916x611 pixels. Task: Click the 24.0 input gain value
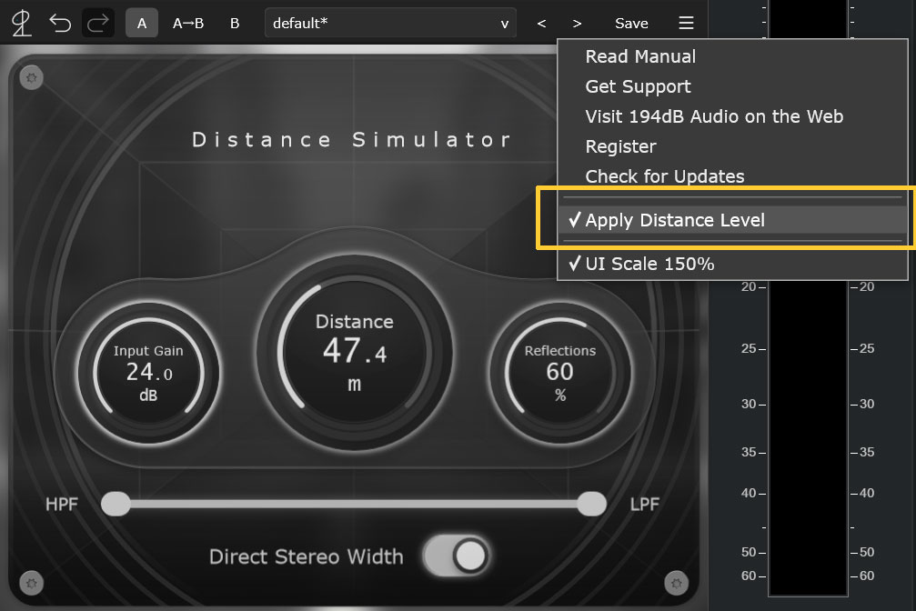click(149, 372)
